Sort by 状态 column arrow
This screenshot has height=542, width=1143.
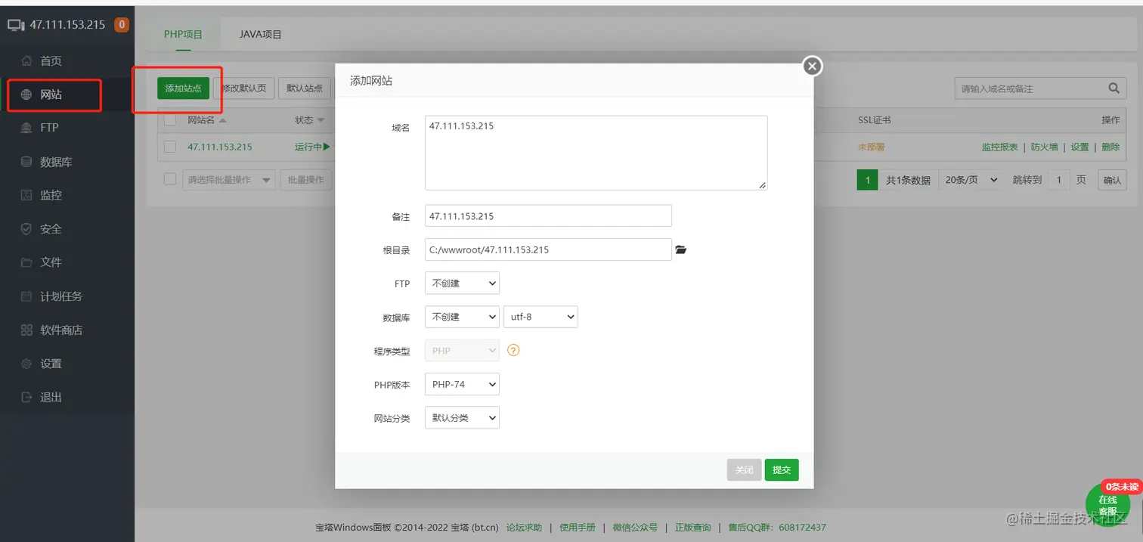321,121
